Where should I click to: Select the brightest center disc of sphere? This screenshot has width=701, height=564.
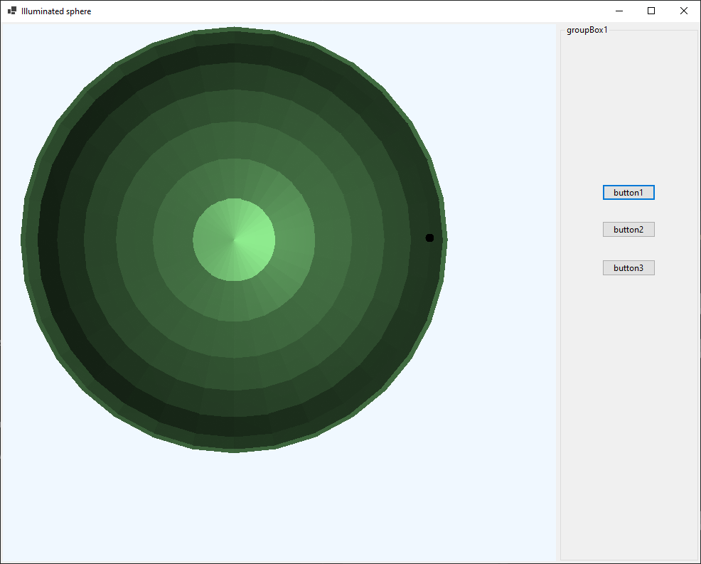click(x=234, y=240)
